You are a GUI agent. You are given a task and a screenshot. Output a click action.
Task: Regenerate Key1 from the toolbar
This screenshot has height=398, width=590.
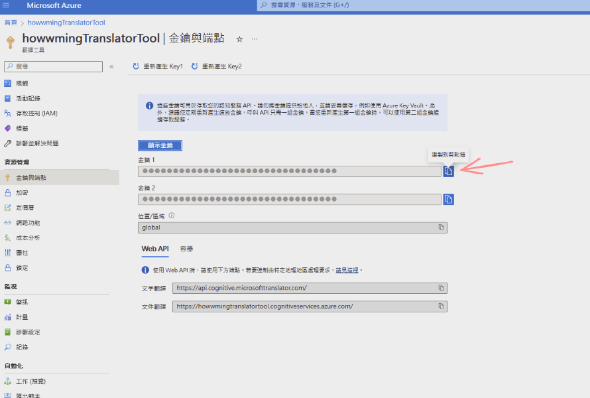[158, 66]
